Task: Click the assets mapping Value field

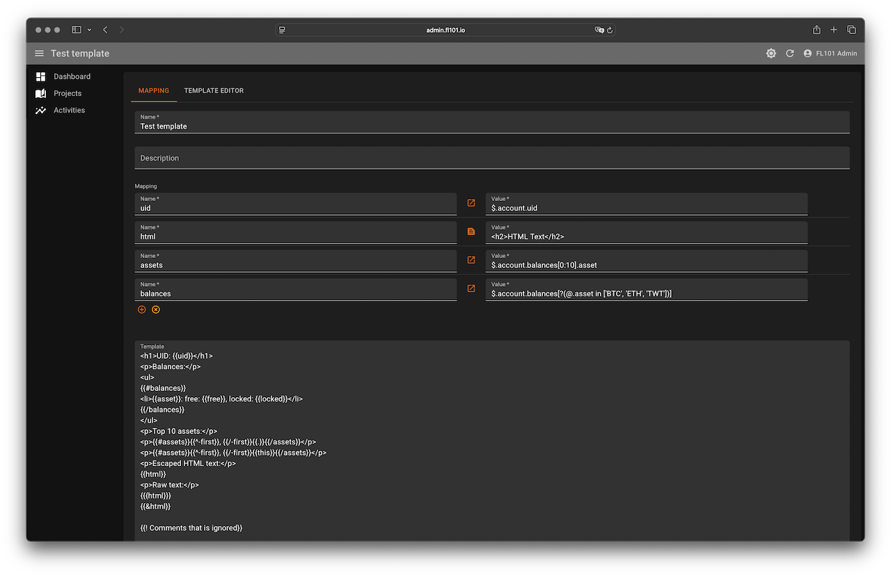Action: [646, 264]
